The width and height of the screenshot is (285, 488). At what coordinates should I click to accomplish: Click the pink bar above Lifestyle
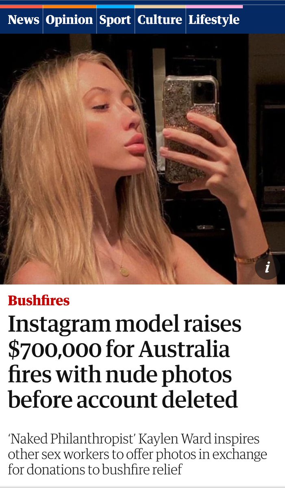click(x=214, y=7)
